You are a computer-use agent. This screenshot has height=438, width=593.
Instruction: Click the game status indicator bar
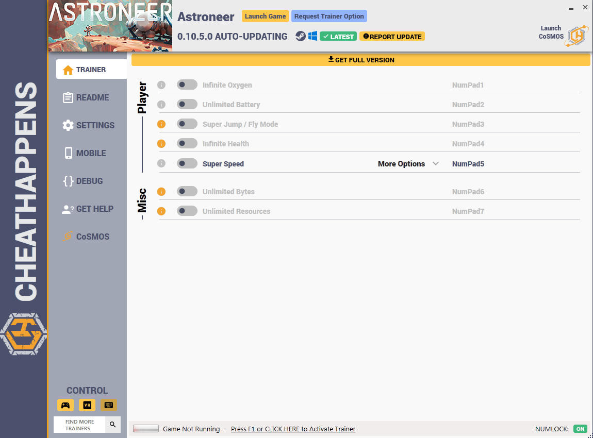point(146,429)
